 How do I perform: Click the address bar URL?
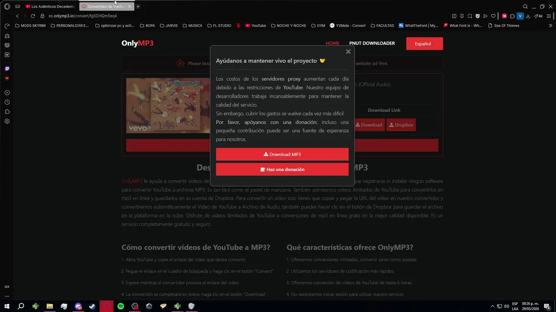tap(83, 16)
